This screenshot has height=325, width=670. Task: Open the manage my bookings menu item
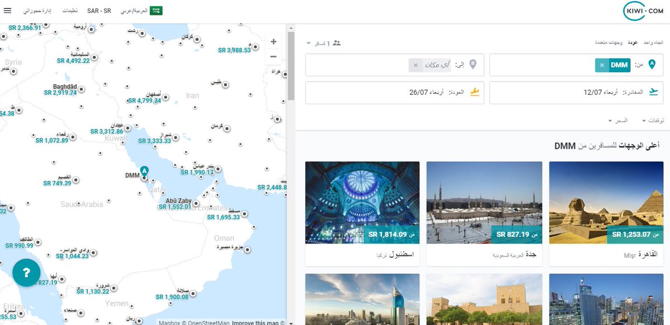coord(40,11)
